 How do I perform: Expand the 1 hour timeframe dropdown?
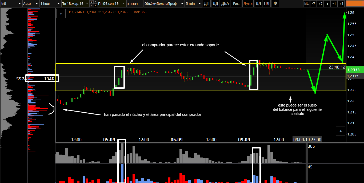click(x=50, y=4)
